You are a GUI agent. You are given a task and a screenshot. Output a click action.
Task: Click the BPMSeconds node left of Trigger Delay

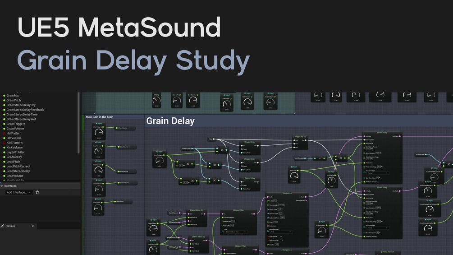(187, 148)
